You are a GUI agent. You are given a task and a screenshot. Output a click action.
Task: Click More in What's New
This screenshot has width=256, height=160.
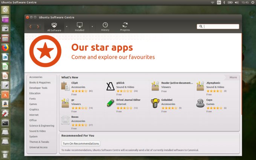(x=233, y=77)
